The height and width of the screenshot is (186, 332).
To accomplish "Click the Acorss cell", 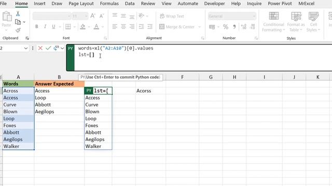I will (150, 91).
